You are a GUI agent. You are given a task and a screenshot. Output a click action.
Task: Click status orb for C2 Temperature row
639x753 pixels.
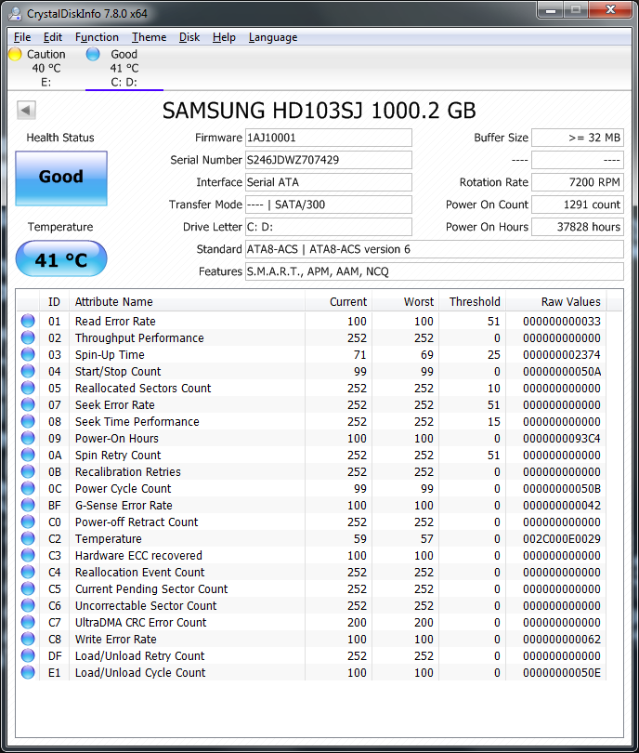[x=28, y=538]
